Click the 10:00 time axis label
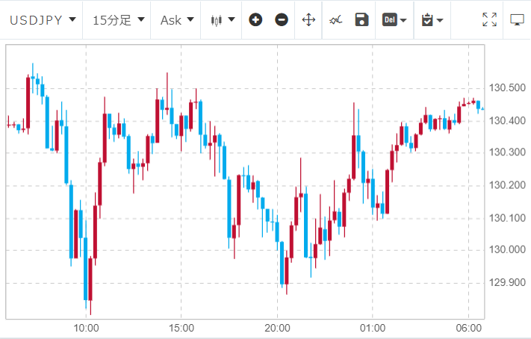This screenshot has height=339, width=531. click(x=87, y=328)
